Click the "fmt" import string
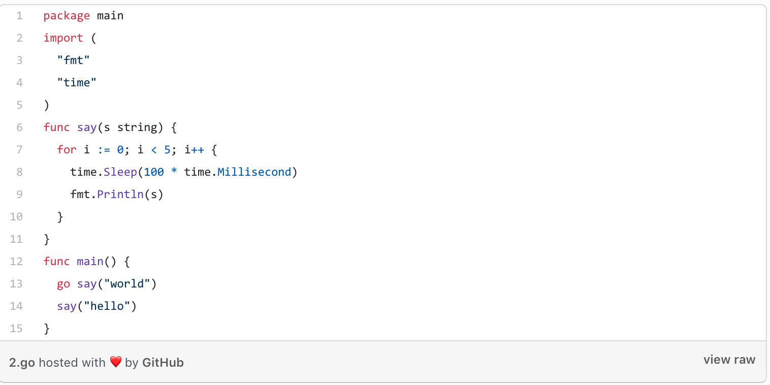 pyautogui.click(x=74, y=60)
